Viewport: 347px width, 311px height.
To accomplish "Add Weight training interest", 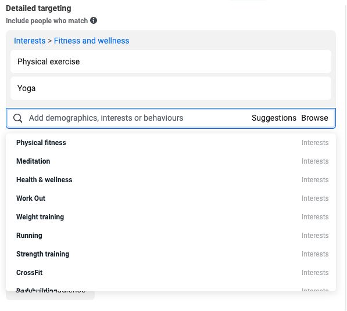I will pos(171,217).
